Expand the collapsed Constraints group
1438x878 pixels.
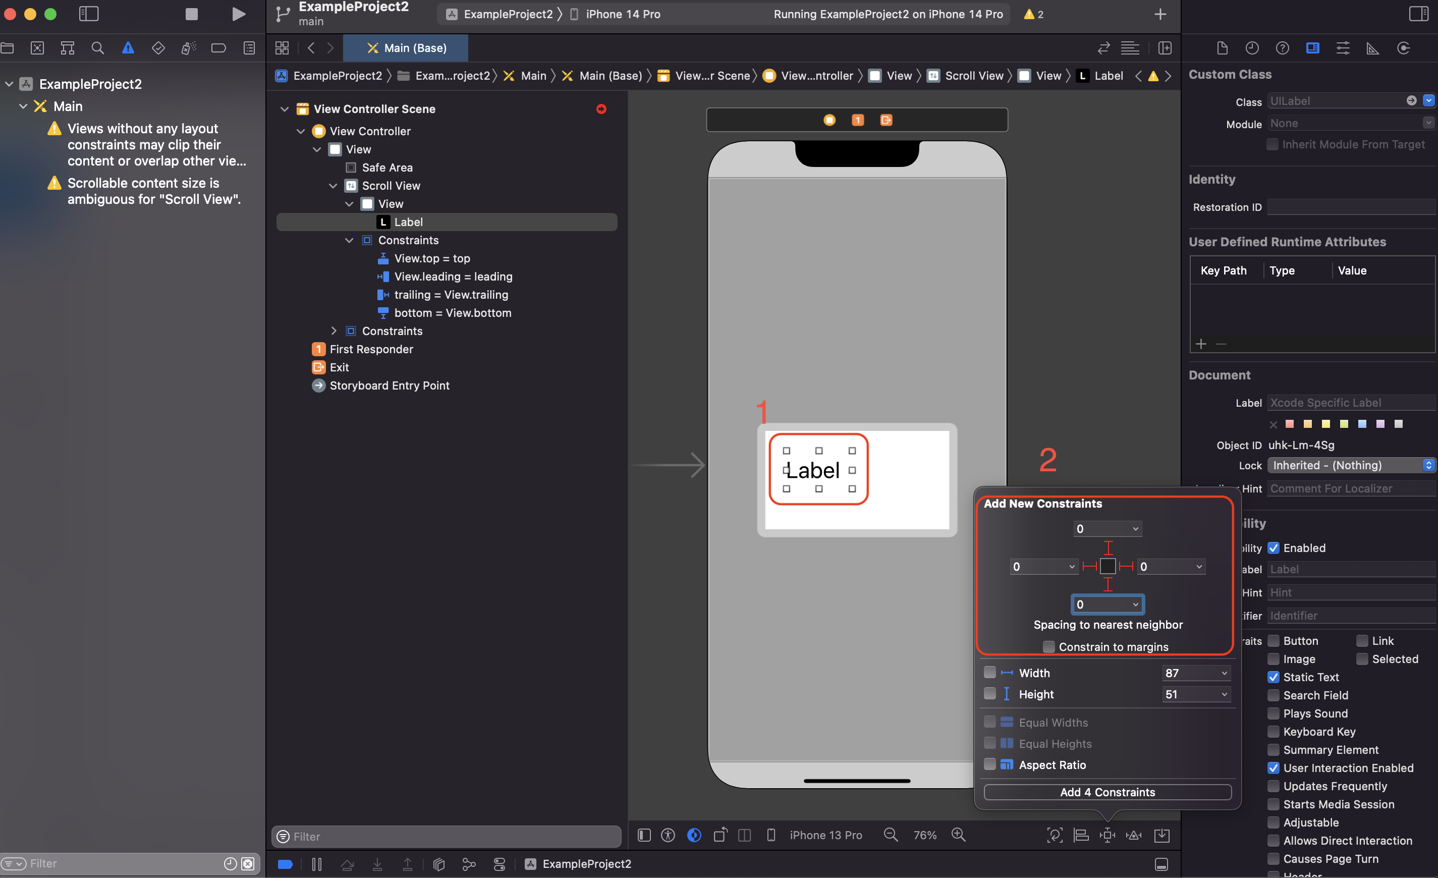click(x=334, y=331)
